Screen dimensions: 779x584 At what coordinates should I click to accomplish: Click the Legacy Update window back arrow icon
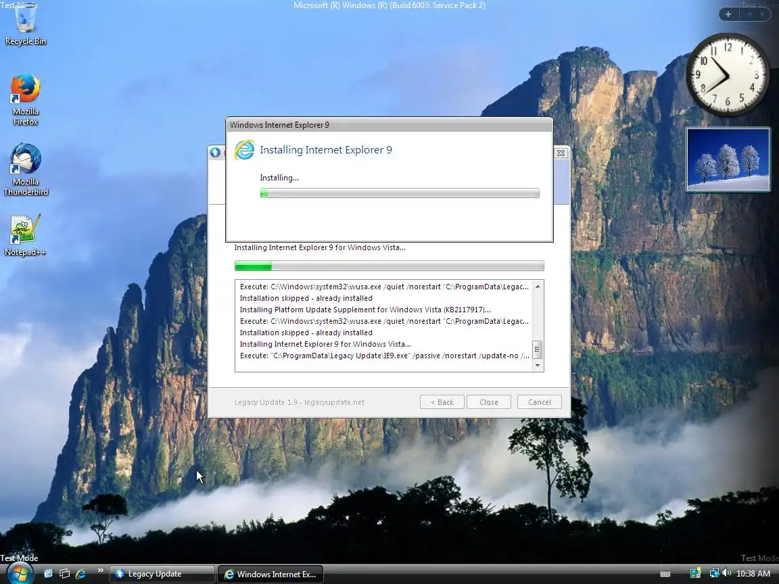pyautogui.click(x=215, y=153)
